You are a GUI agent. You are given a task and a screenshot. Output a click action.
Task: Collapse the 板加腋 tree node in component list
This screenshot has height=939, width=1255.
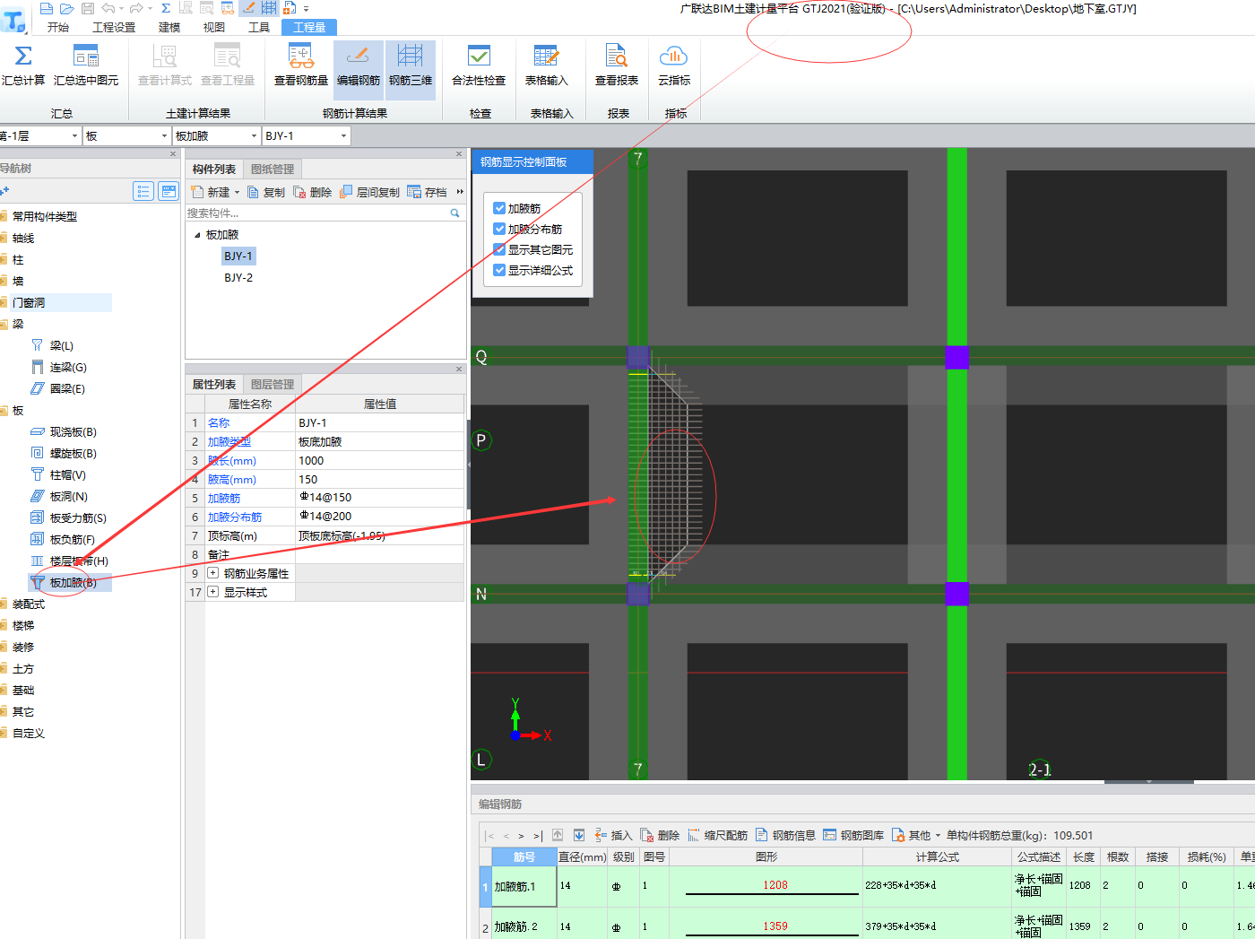[197, 235]
